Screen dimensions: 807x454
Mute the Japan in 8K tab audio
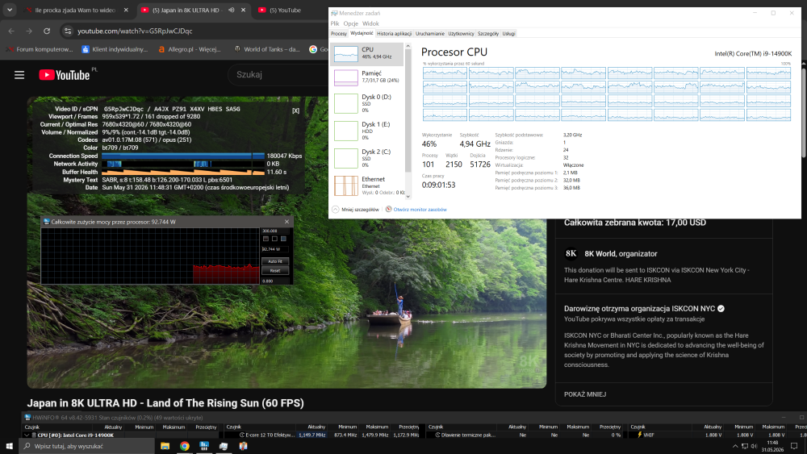tap(232, 10)
